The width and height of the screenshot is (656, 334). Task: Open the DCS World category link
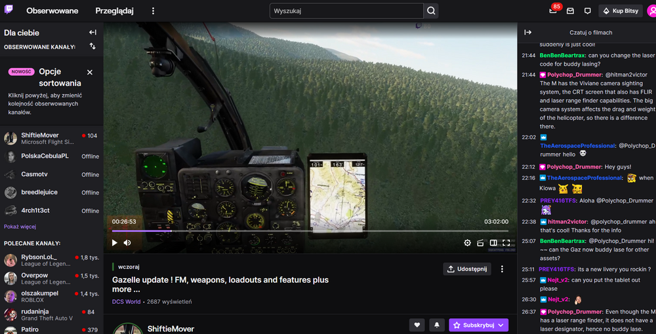pyautogui.click(x=127, y=301)
